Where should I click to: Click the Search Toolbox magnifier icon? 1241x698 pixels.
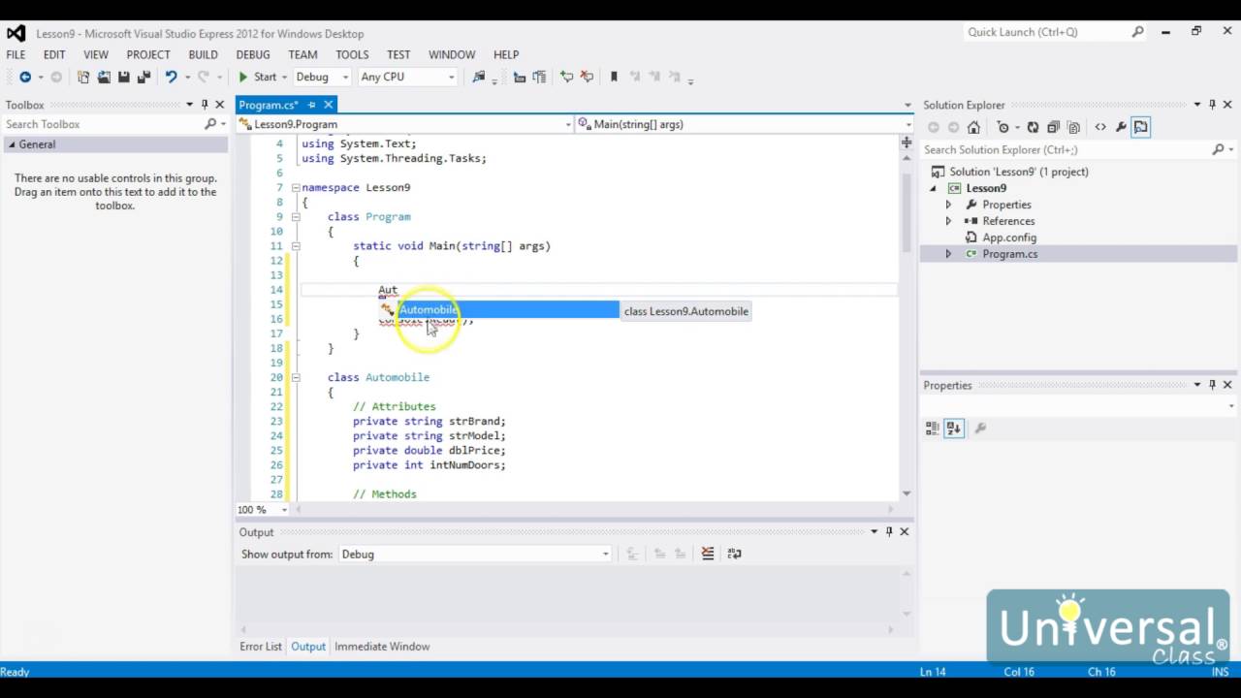click(x=210, y=124)
